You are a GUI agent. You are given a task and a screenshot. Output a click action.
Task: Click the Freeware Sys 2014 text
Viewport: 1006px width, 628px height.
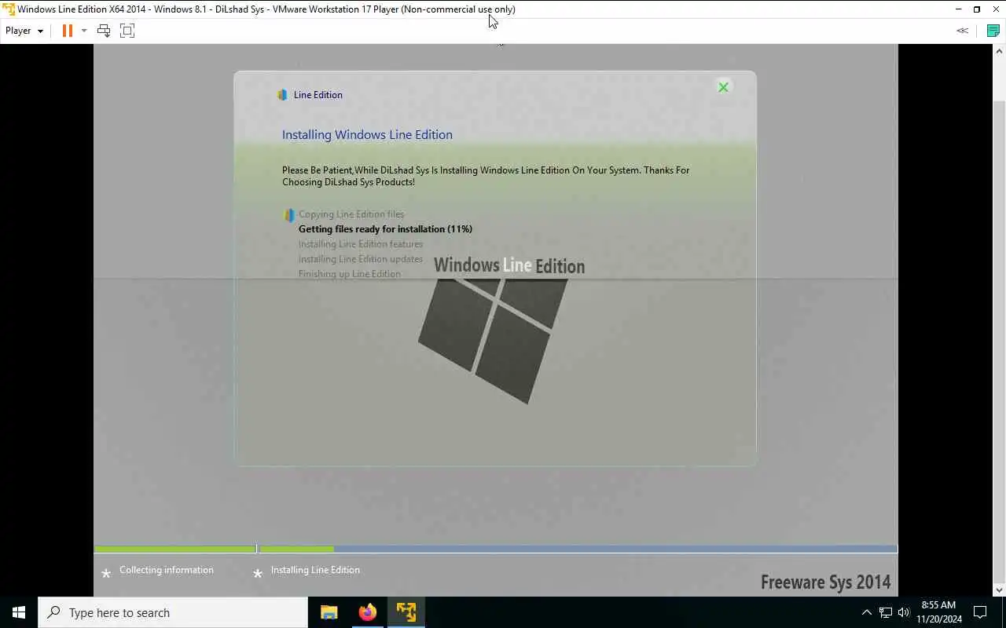(825, 582)
